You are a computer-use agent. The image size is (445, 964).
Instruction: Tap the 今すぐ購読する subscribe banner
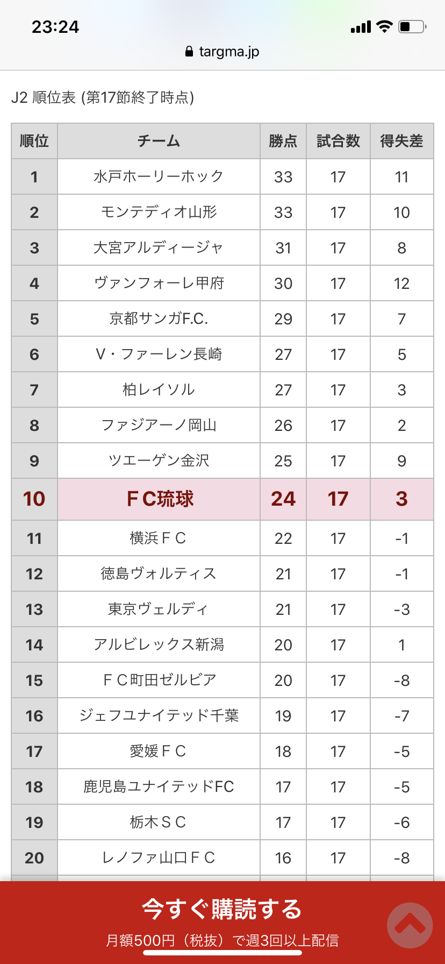click(221, 909)
